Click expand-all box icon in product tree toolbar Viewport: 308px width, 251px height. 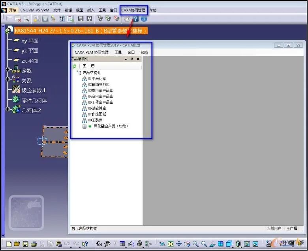[x=85, y=66]
